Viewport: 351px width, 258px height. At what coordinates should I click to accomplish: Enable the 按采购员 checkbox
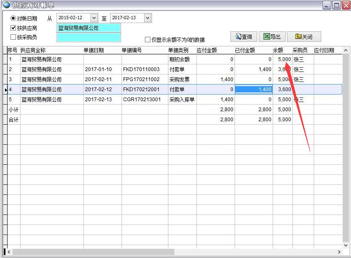click(13, 37)
